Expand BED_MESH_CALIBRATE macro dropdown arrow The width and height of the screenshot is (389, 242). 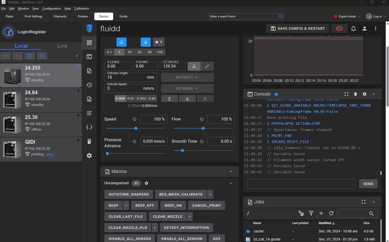pyautogui.click(x=210, y=194)
